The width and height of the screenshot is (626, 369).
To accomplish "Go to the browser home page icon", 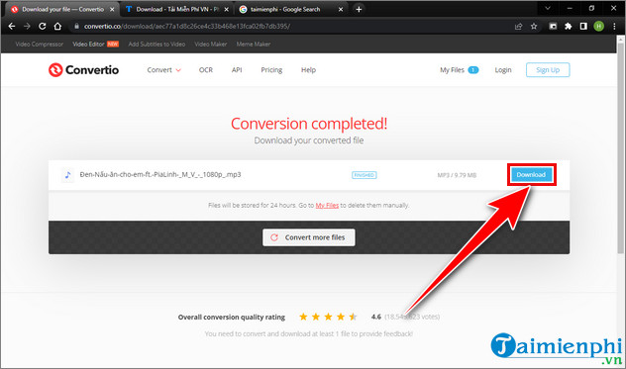I will click(x=57, y=27).
